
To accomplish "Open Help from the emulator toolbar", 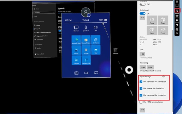I will (177, 25).
